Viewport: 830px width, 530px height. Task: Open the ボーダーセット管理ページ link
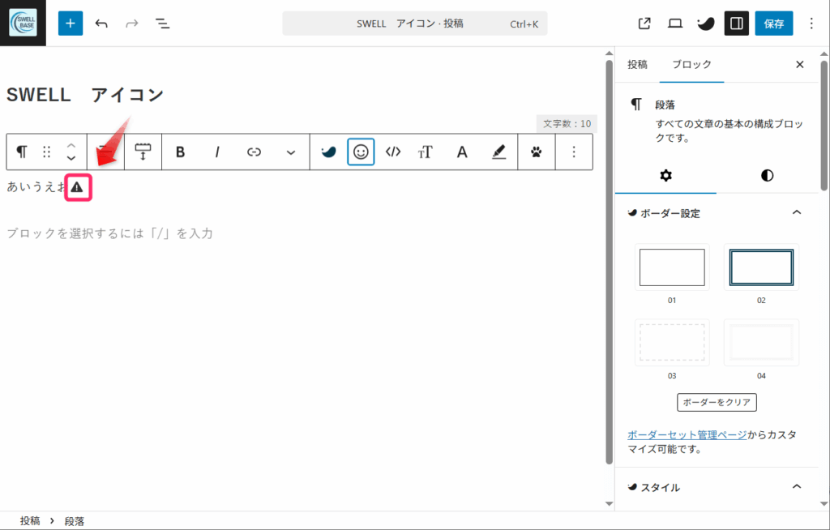coord(687,434)
